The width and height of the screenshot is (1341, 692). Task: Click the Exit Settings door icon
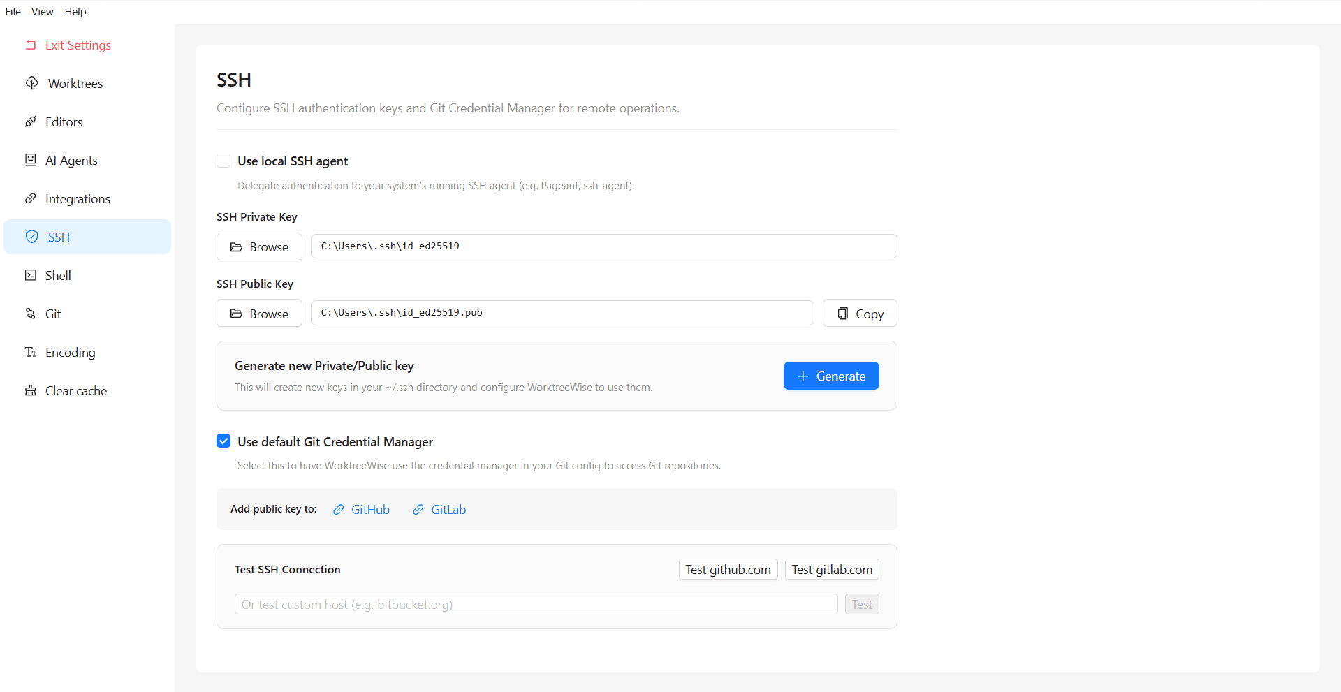pyautogui.click(x=31, y=45)
